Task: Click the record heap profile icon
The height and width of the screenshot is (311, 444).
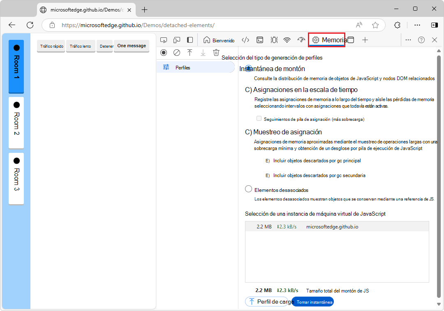Action: [x=164, y=53]
